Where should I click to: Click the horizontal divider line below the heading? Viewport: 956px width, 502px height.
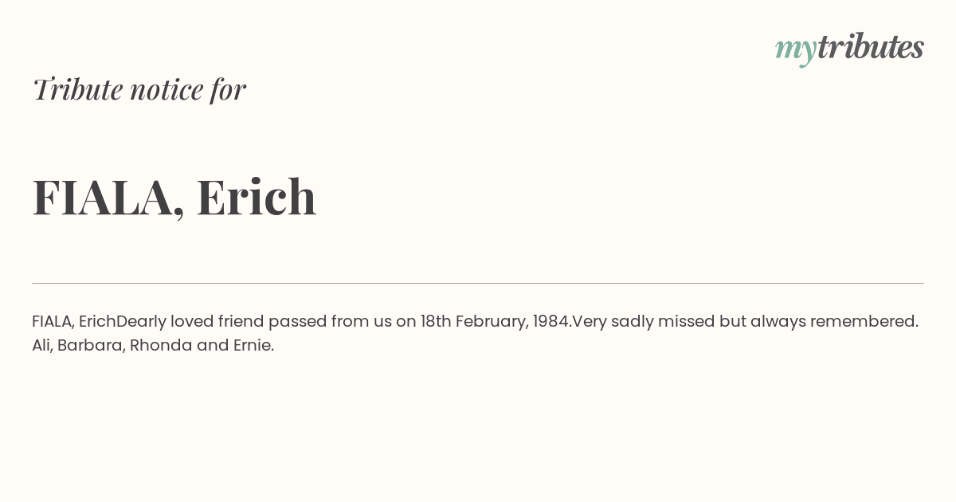[478, 283]
